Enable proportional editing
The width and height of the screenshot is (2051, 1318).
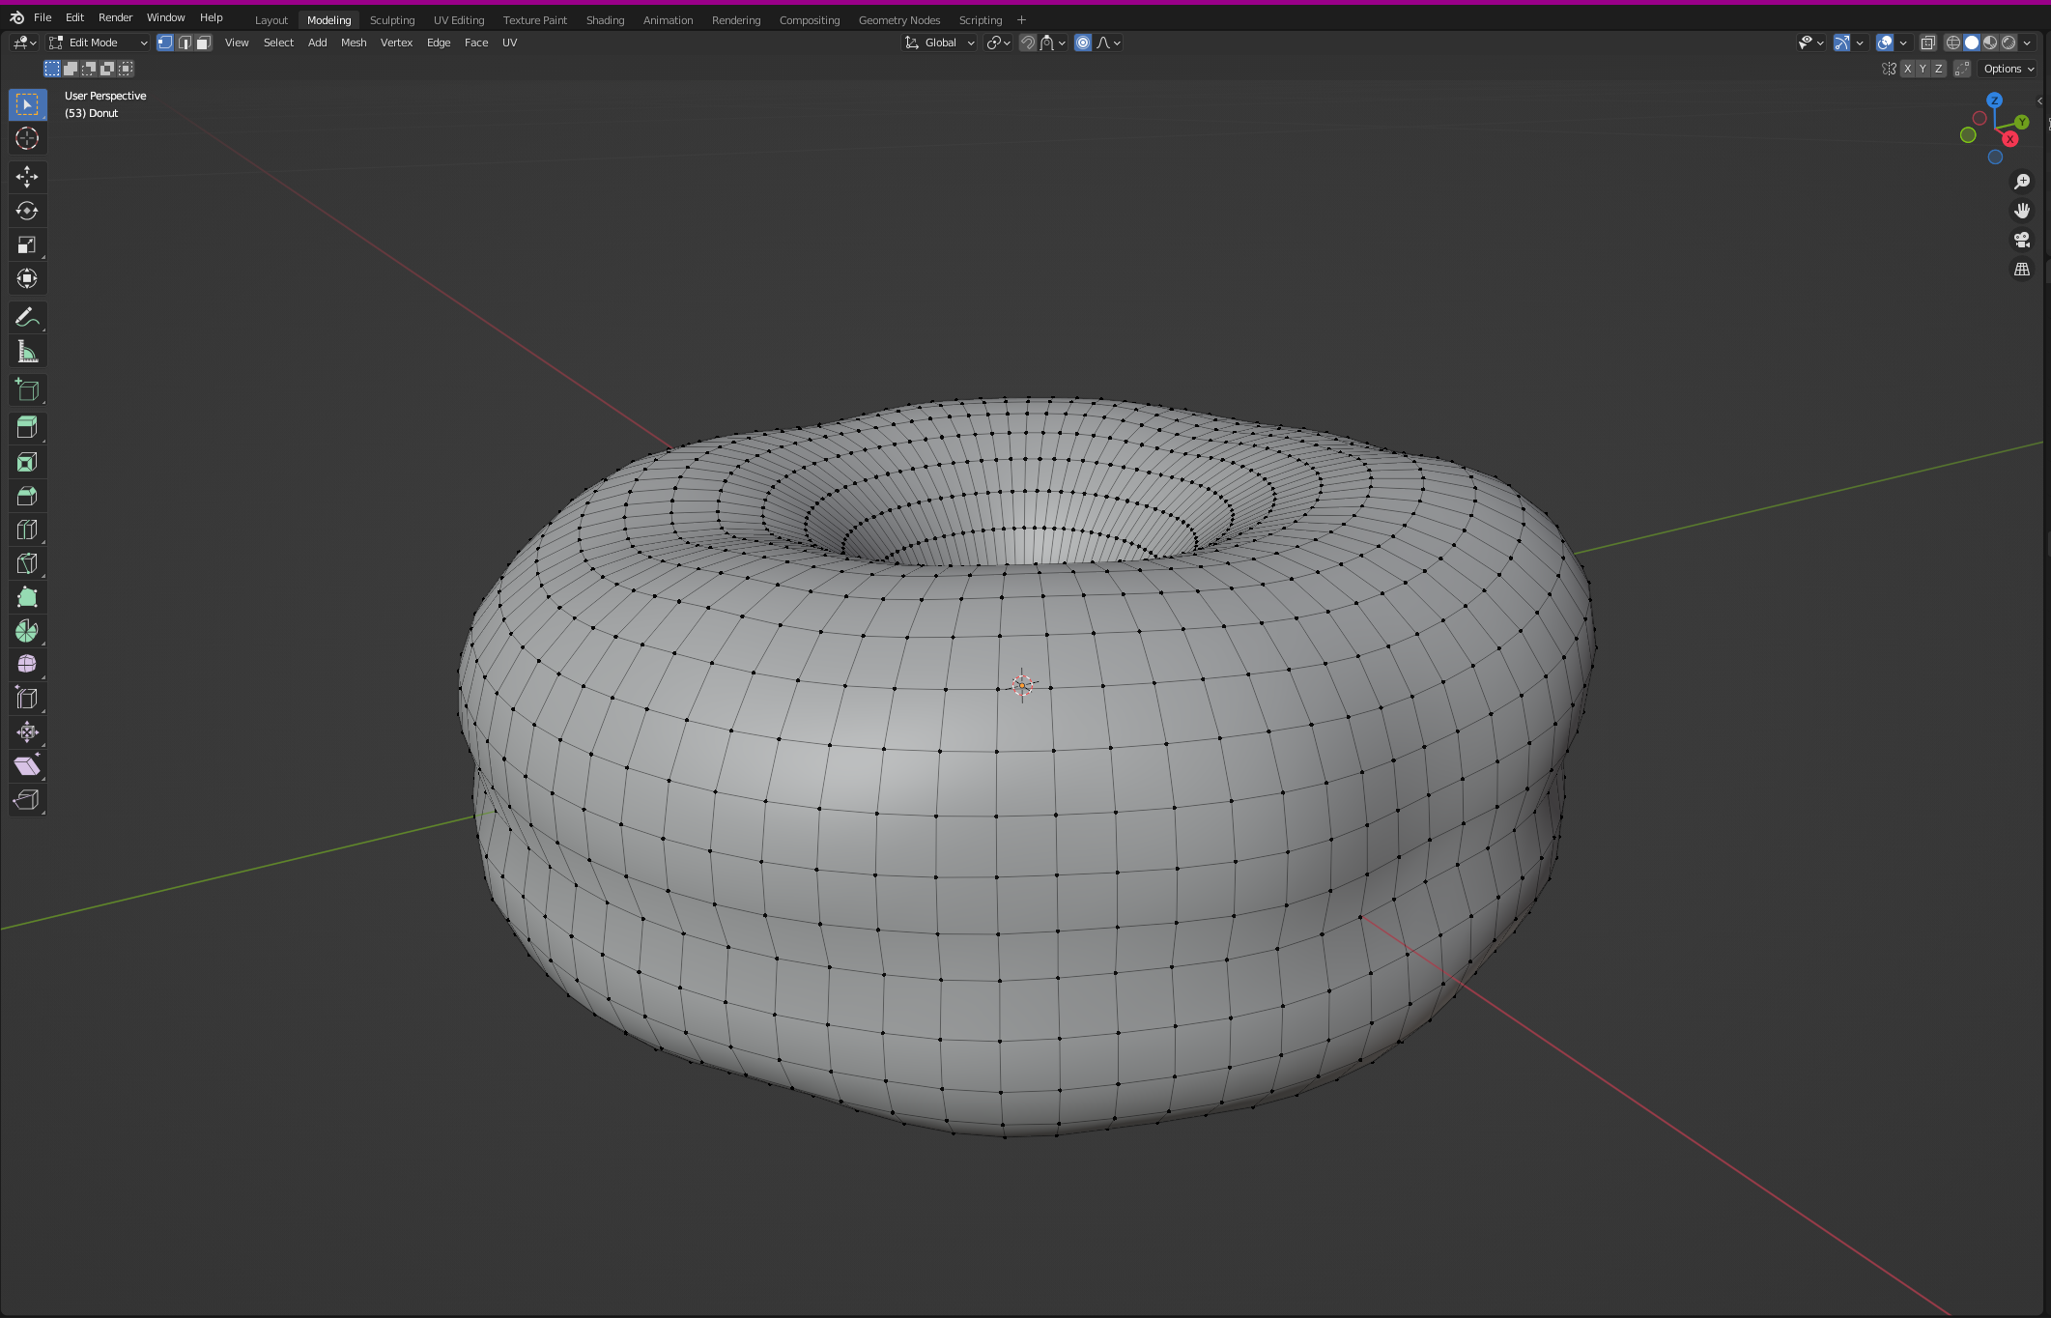(x=1082, y=43)
